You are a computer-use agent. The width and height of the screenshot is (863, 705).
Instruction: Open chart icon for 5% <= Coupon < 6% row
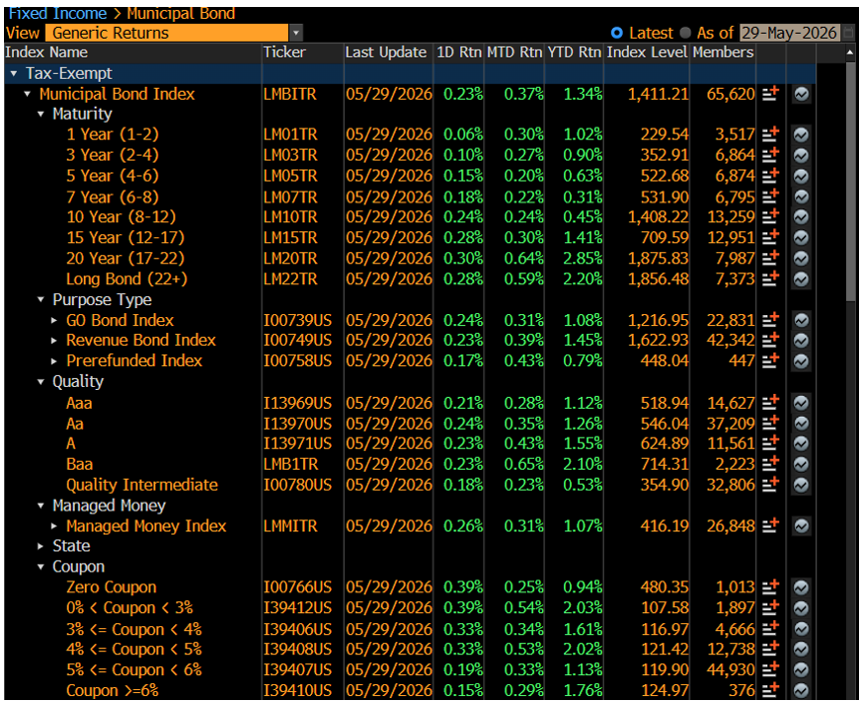pos(801,670)
